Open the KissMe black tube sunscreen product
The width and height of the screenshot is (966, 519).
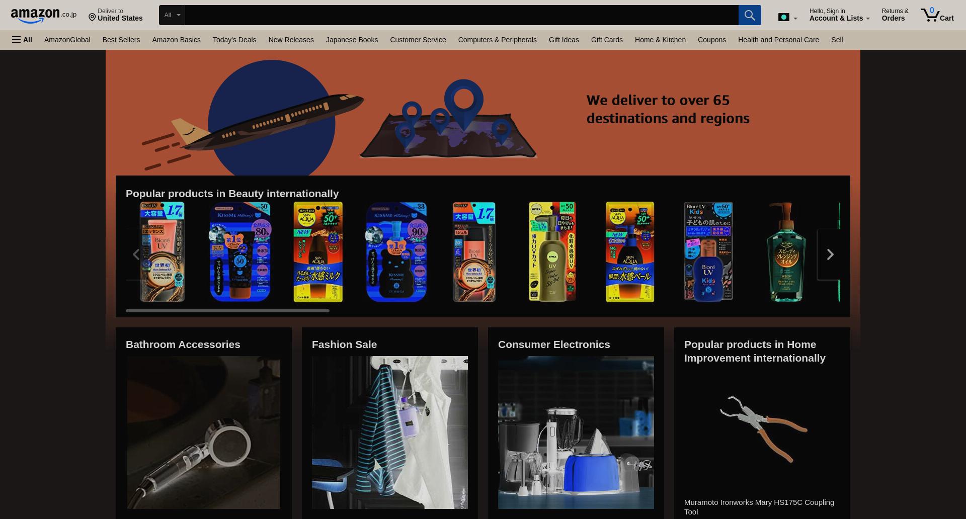pyautogui.click(x=240, y=252)
